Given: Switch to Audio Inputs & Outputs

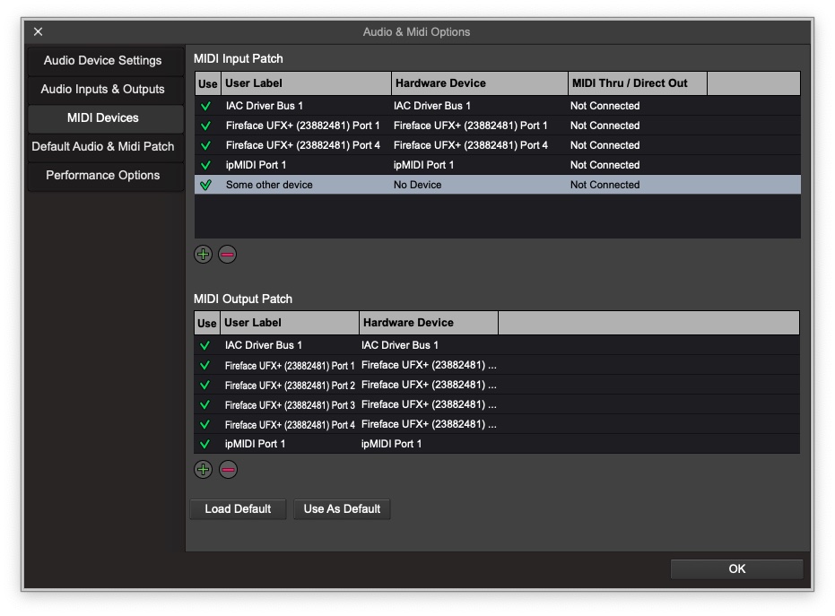Looking at the screenshot, I should click(104, 89).
